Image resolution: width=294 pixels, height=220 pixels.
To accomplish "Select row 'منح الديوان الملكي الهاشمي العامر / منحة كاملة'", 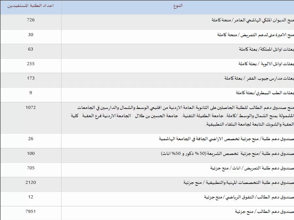I will pyautogui.click(x=147, y=22).
